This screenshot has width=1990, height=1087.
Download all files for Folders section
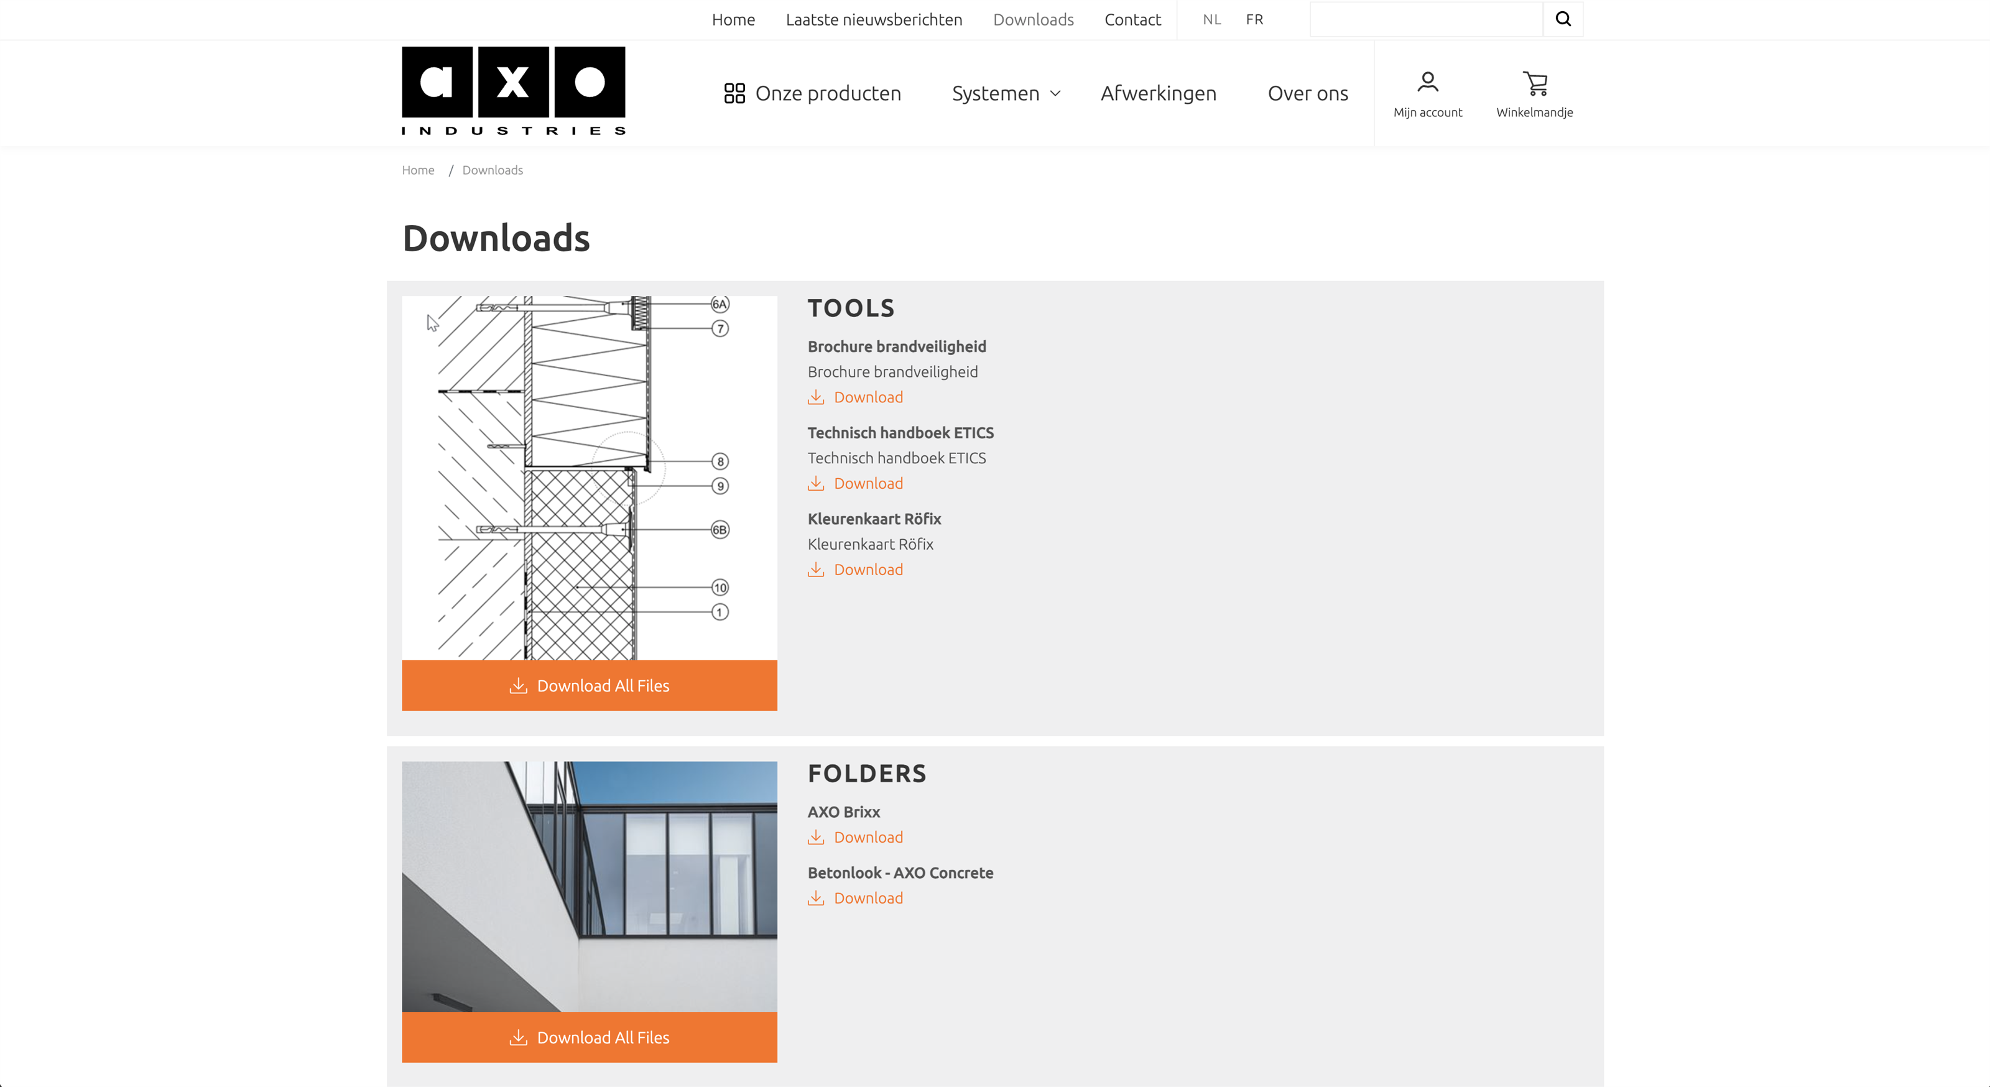click(589, 1037)
